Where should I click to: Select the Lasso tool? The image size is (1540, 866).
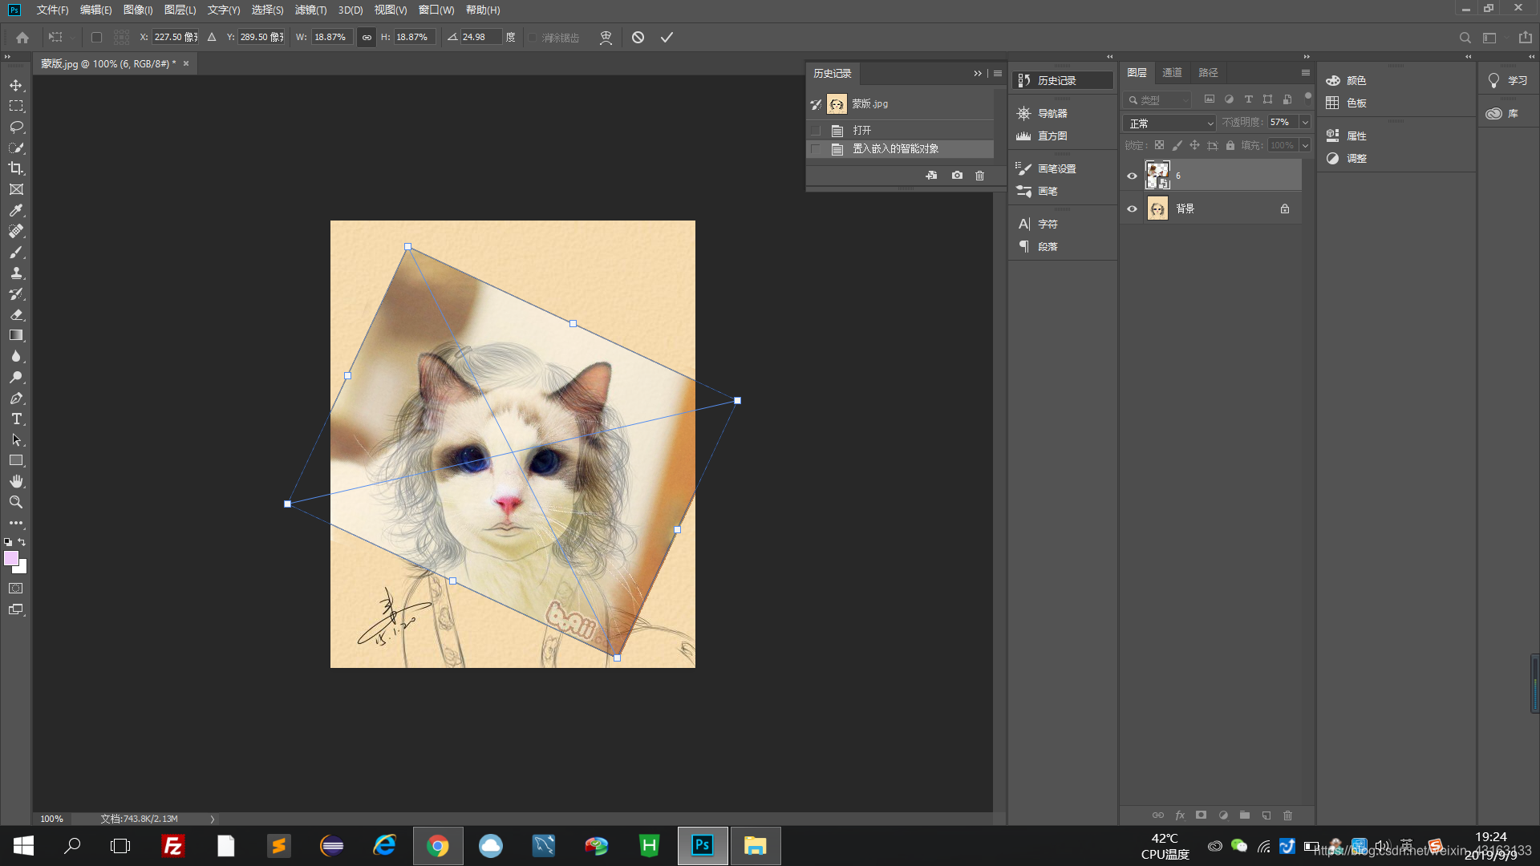click(16, 127)
